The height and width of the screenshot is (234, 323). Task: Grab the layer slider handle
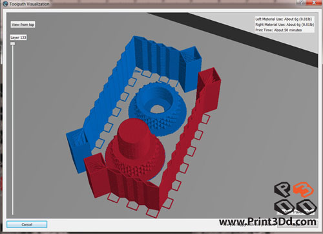(13, 44)
